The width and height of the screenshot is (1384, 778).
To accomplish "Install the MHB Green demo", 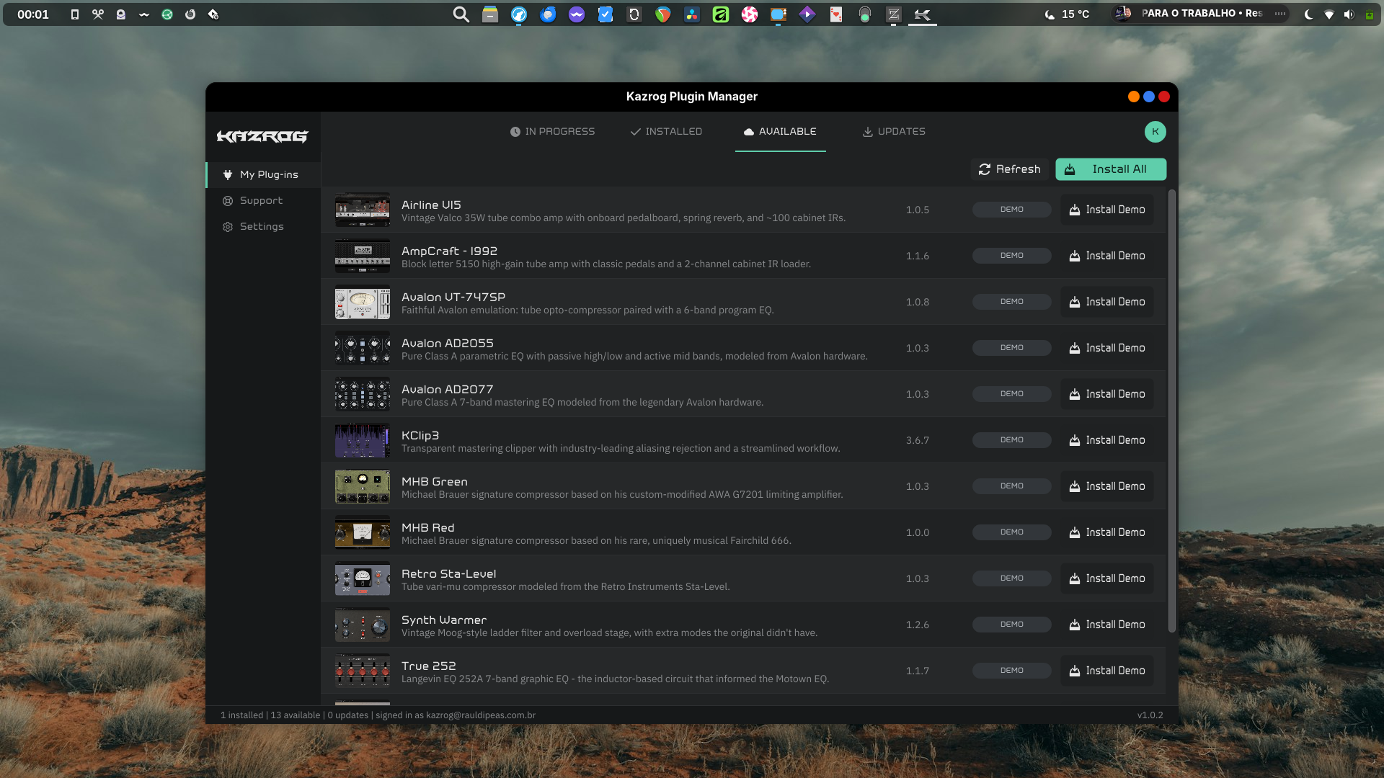I will click(1106, 486).
